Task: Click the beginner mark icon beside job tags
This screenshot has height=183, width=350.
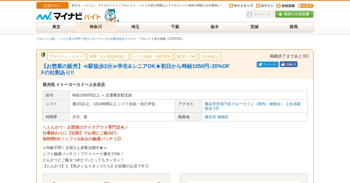Action: pos(43,55)
